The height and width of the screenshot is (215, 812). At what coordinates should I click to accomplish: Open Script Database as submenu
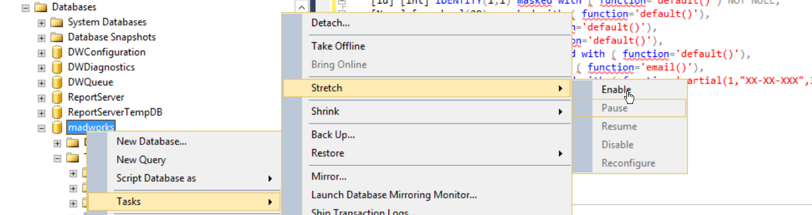183,178
